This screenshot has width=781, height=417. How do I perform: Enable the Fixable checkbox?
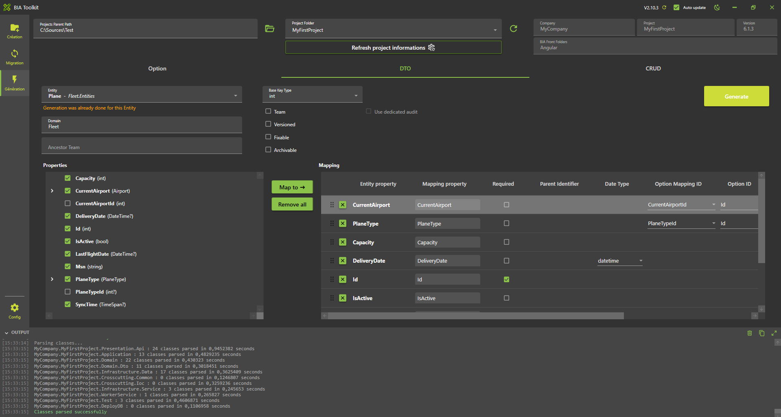pyautogui.click(x=268, y=137)
